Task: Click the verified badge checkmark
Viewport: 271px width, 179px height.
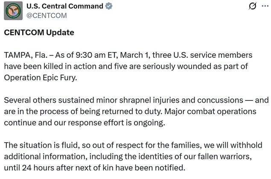Action: [x=109, y=6]
